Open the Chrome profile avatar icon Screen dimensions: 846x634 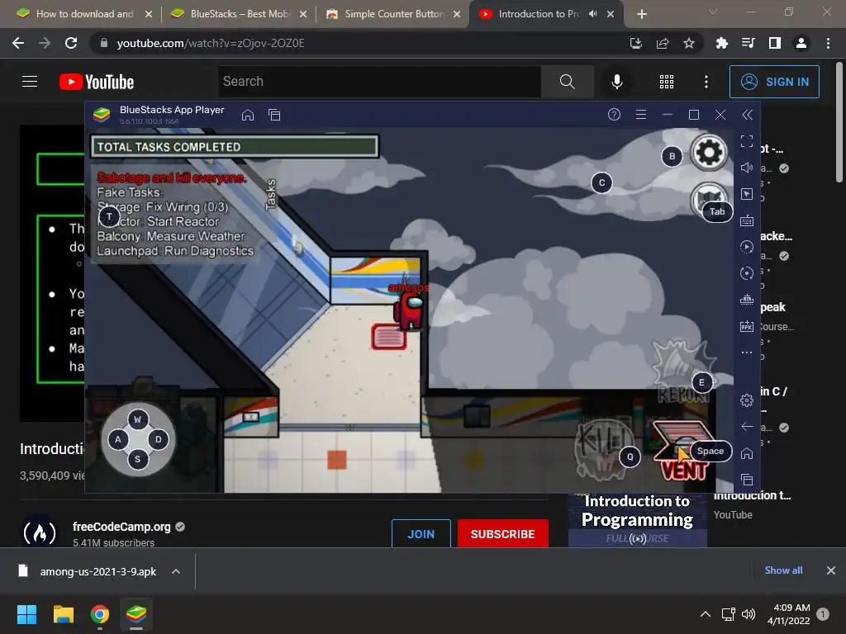point(801,43)
